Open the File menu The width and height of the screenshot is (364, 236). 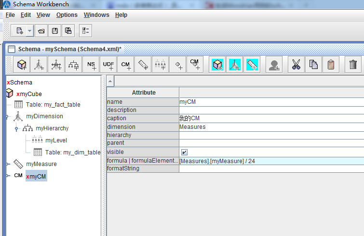tap(10, 15)
